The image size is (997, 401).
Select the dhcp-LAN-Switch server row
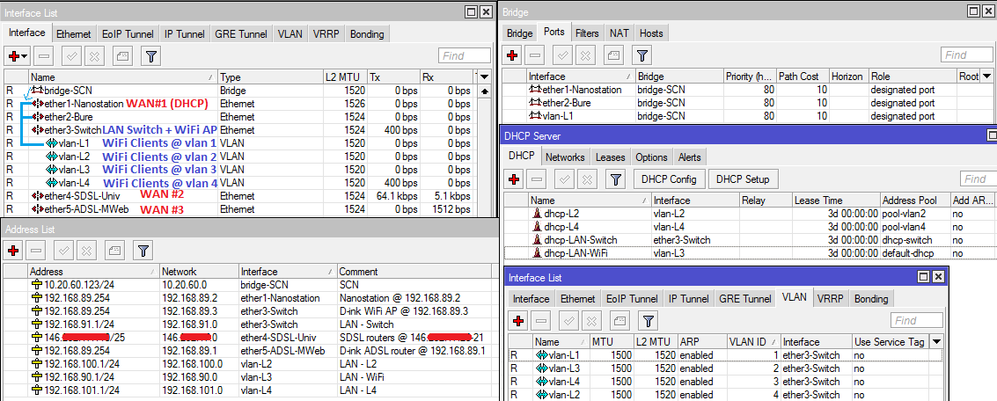coord(751,240)
